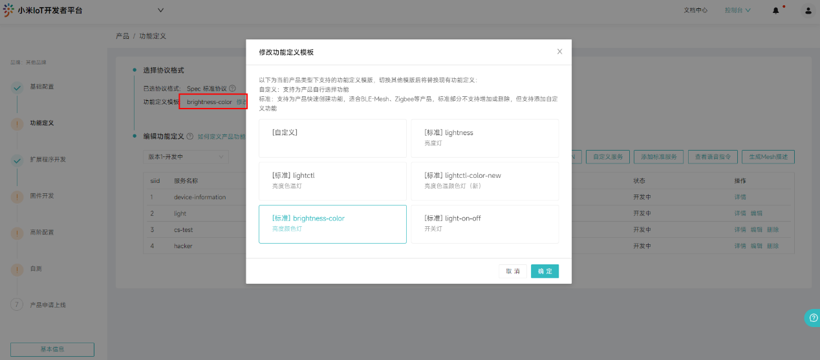820x360 pixels.
Task: Open 高阶配置 step in sidebar
Action: pyautogui.click(x=41, y=232)
